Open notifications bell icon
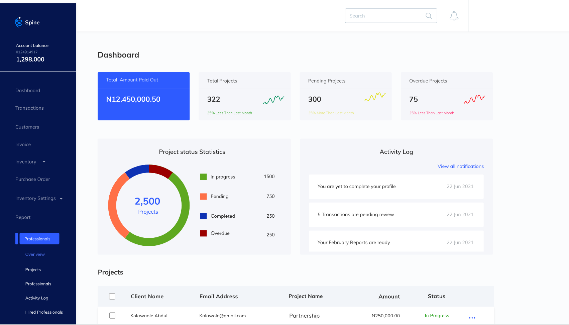The width and height of the screenshot is (569, 325). (x=454, y=16)
